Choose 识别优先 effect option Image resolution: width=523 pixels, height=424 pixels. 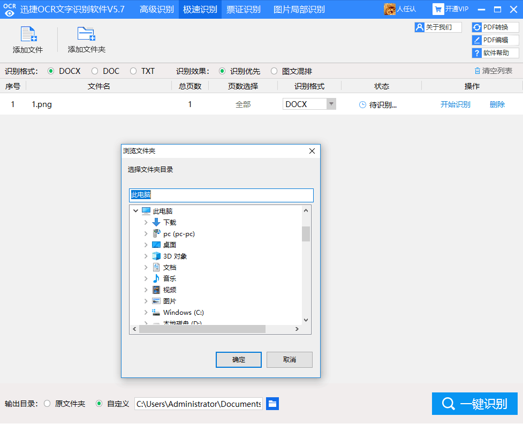coord(222,71)
